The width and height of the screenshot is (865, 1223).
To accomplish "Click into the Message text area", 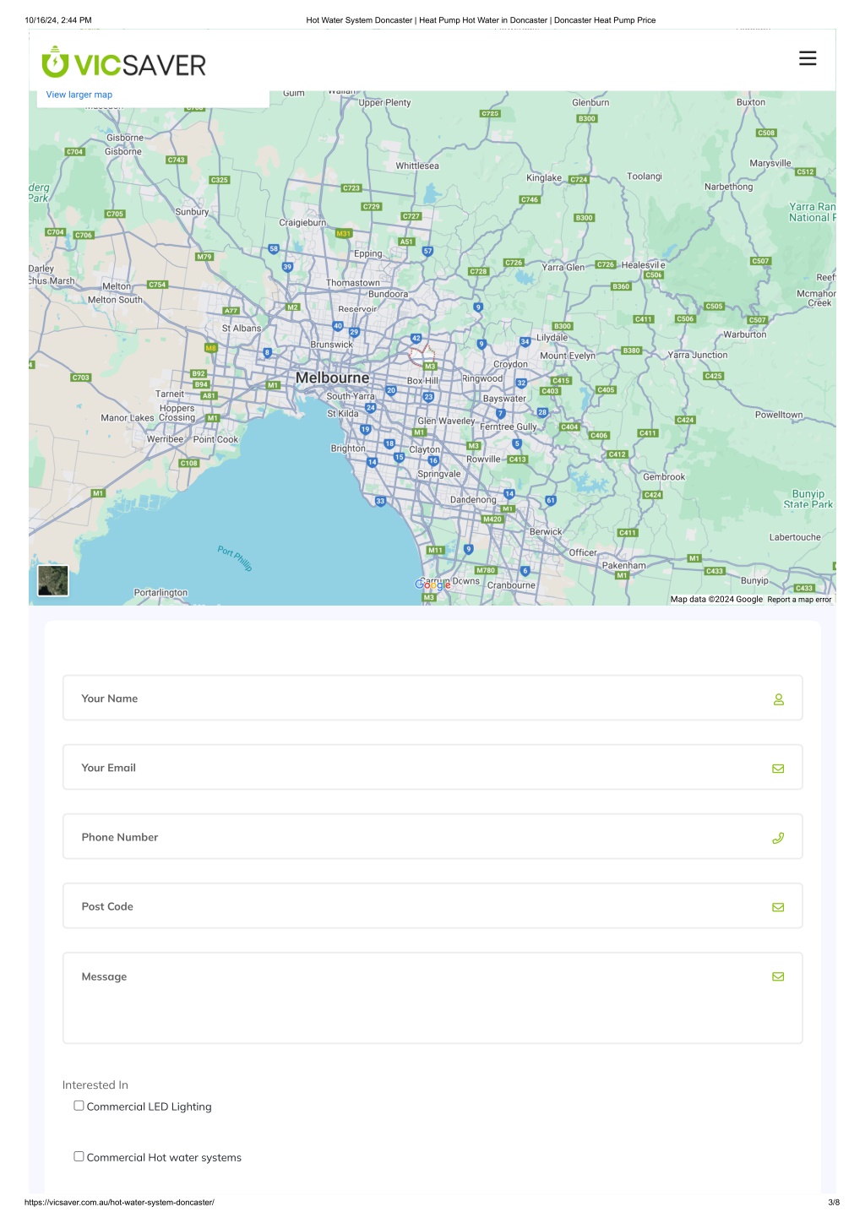I will [x=432, y=997].
